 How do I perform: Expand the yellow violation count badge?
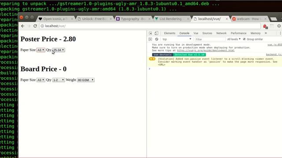[152, 59]
